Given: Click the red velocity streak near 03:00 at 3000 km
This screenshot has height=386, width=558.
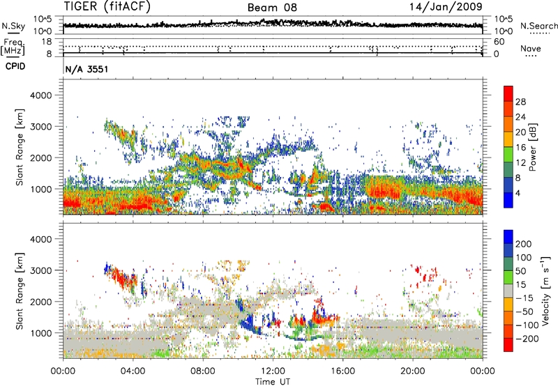Looking at the screenshot, I should point(120,277).
